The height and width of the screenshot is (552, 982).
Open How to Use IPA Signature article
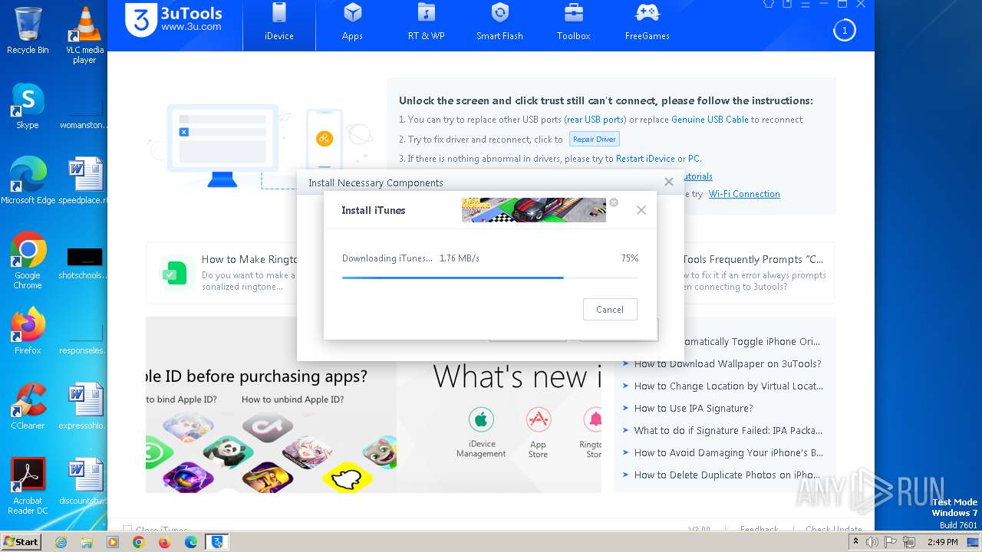point(694,409)
